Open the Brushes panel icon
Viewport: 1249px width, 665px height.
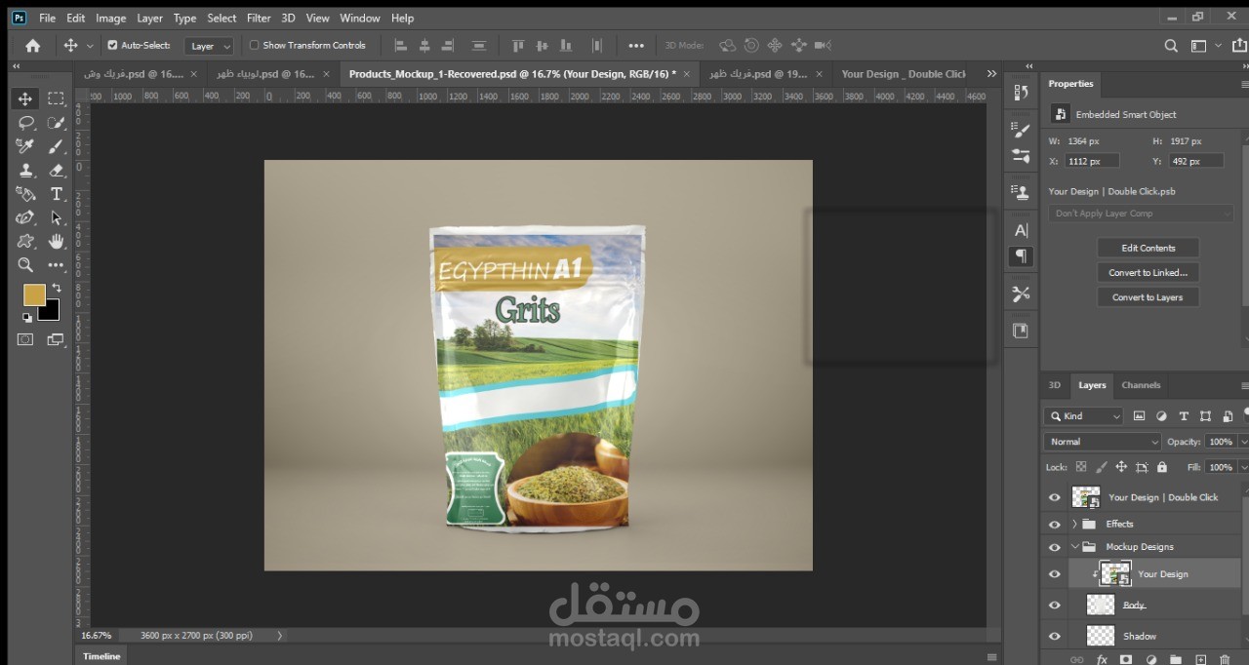1021,129
